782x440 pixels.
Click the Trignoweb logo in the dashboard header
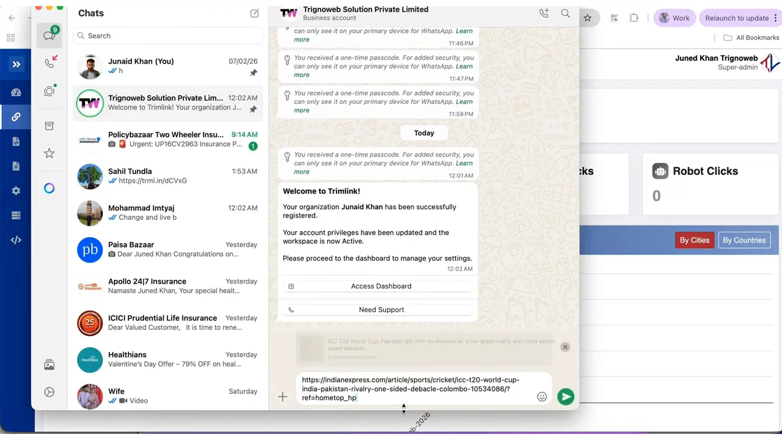coord(770,63)
